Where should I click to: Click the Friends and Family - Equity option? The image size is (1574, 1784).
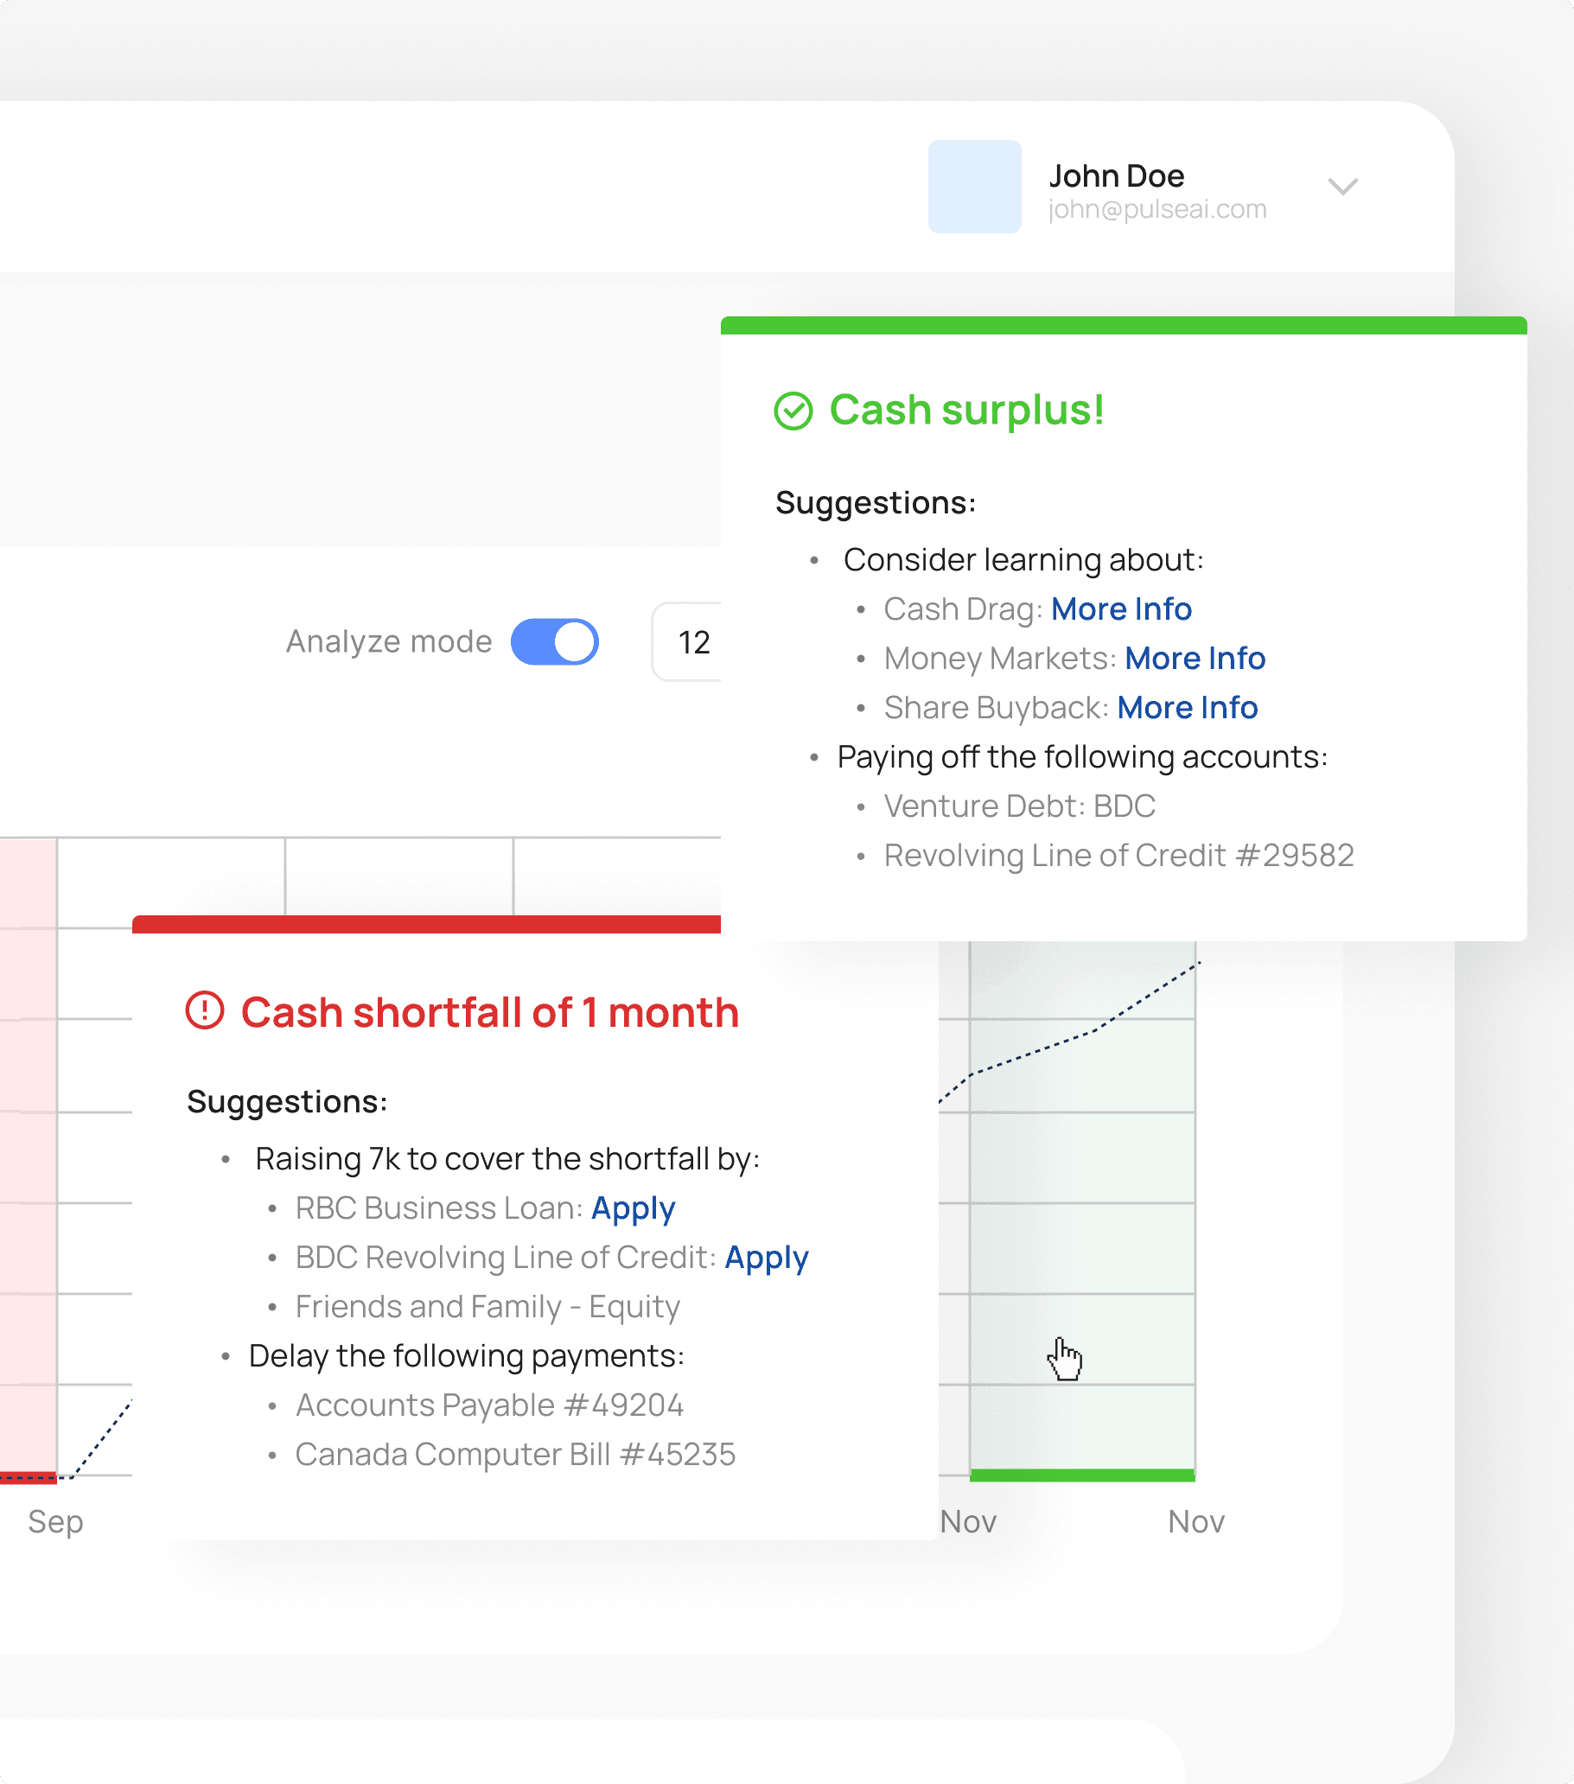[487, 1307]
